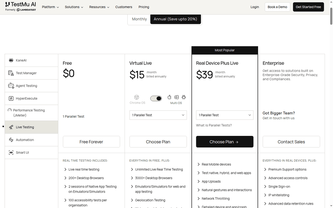
Task: Click the Chrome OS icon
Action: 137,97
